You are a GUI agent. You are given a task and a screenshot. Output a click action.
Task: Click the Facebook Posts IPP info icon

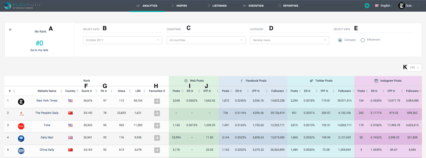click(258, 91)
